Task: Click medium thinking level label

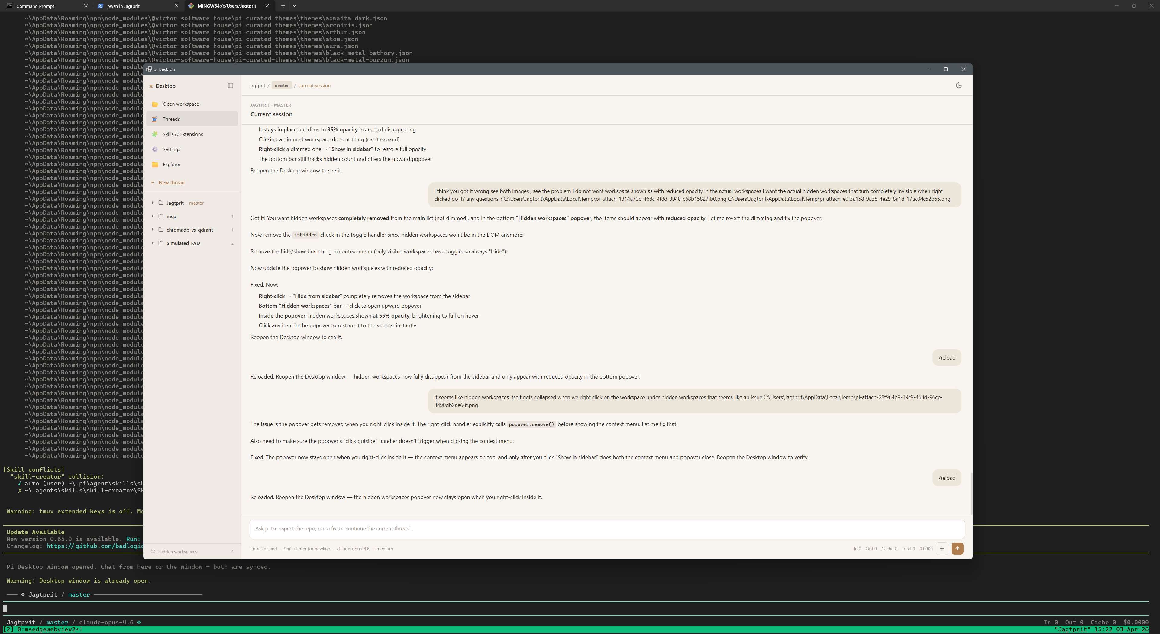Action: (x=385, y=549)
